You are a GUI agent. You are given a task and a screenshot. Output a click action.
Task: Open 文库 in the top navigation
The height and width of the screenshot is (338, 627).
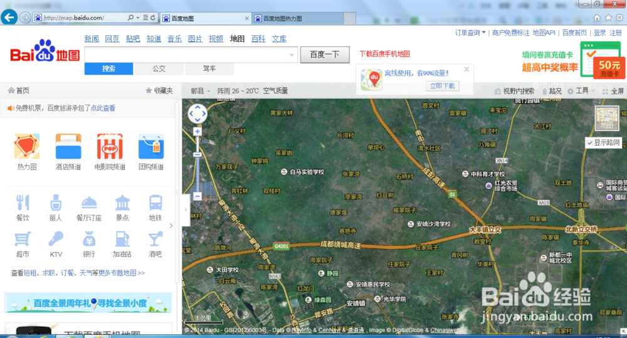(279, 39)
